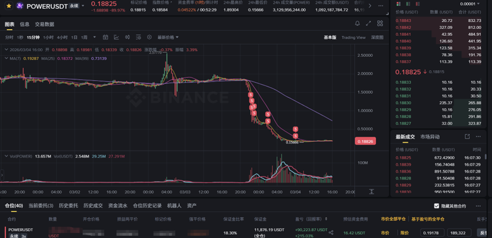Open the 最新价格 price type dropdown
The width and height of the screenshot is (492, 238).
168,38
